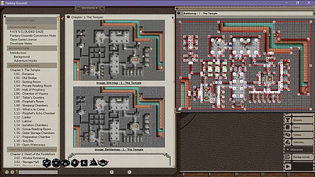The width and height of the screenshot is (315, 177).
Task: Open Image: Battlemap - 1 - The Temple link
Action: click(x=119, y=149)
